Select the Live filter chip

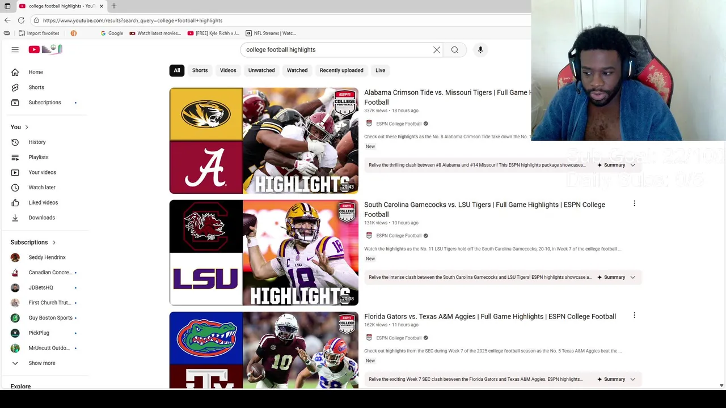(380, 71)
